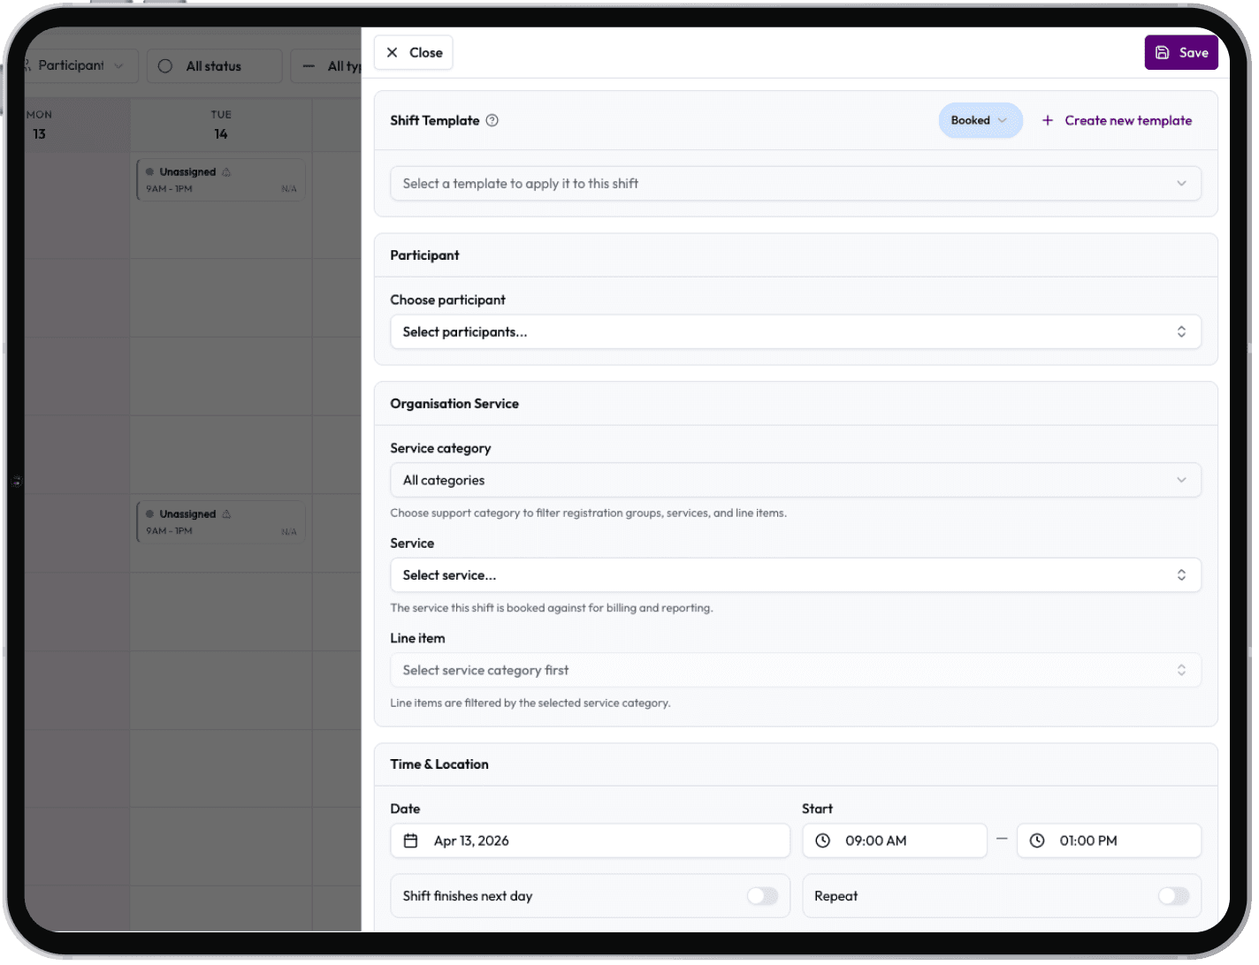
Task: Click the Time & Location section heading
Action: 439,764
